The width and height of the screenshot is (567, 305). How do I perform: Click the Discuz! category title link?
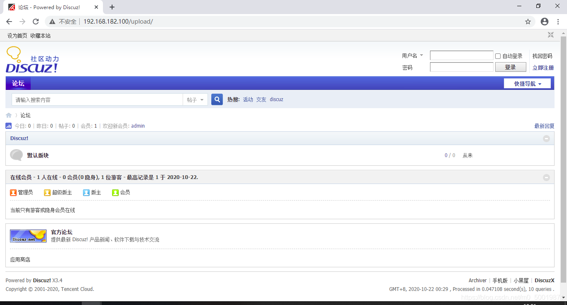click(x=19, y=138)
